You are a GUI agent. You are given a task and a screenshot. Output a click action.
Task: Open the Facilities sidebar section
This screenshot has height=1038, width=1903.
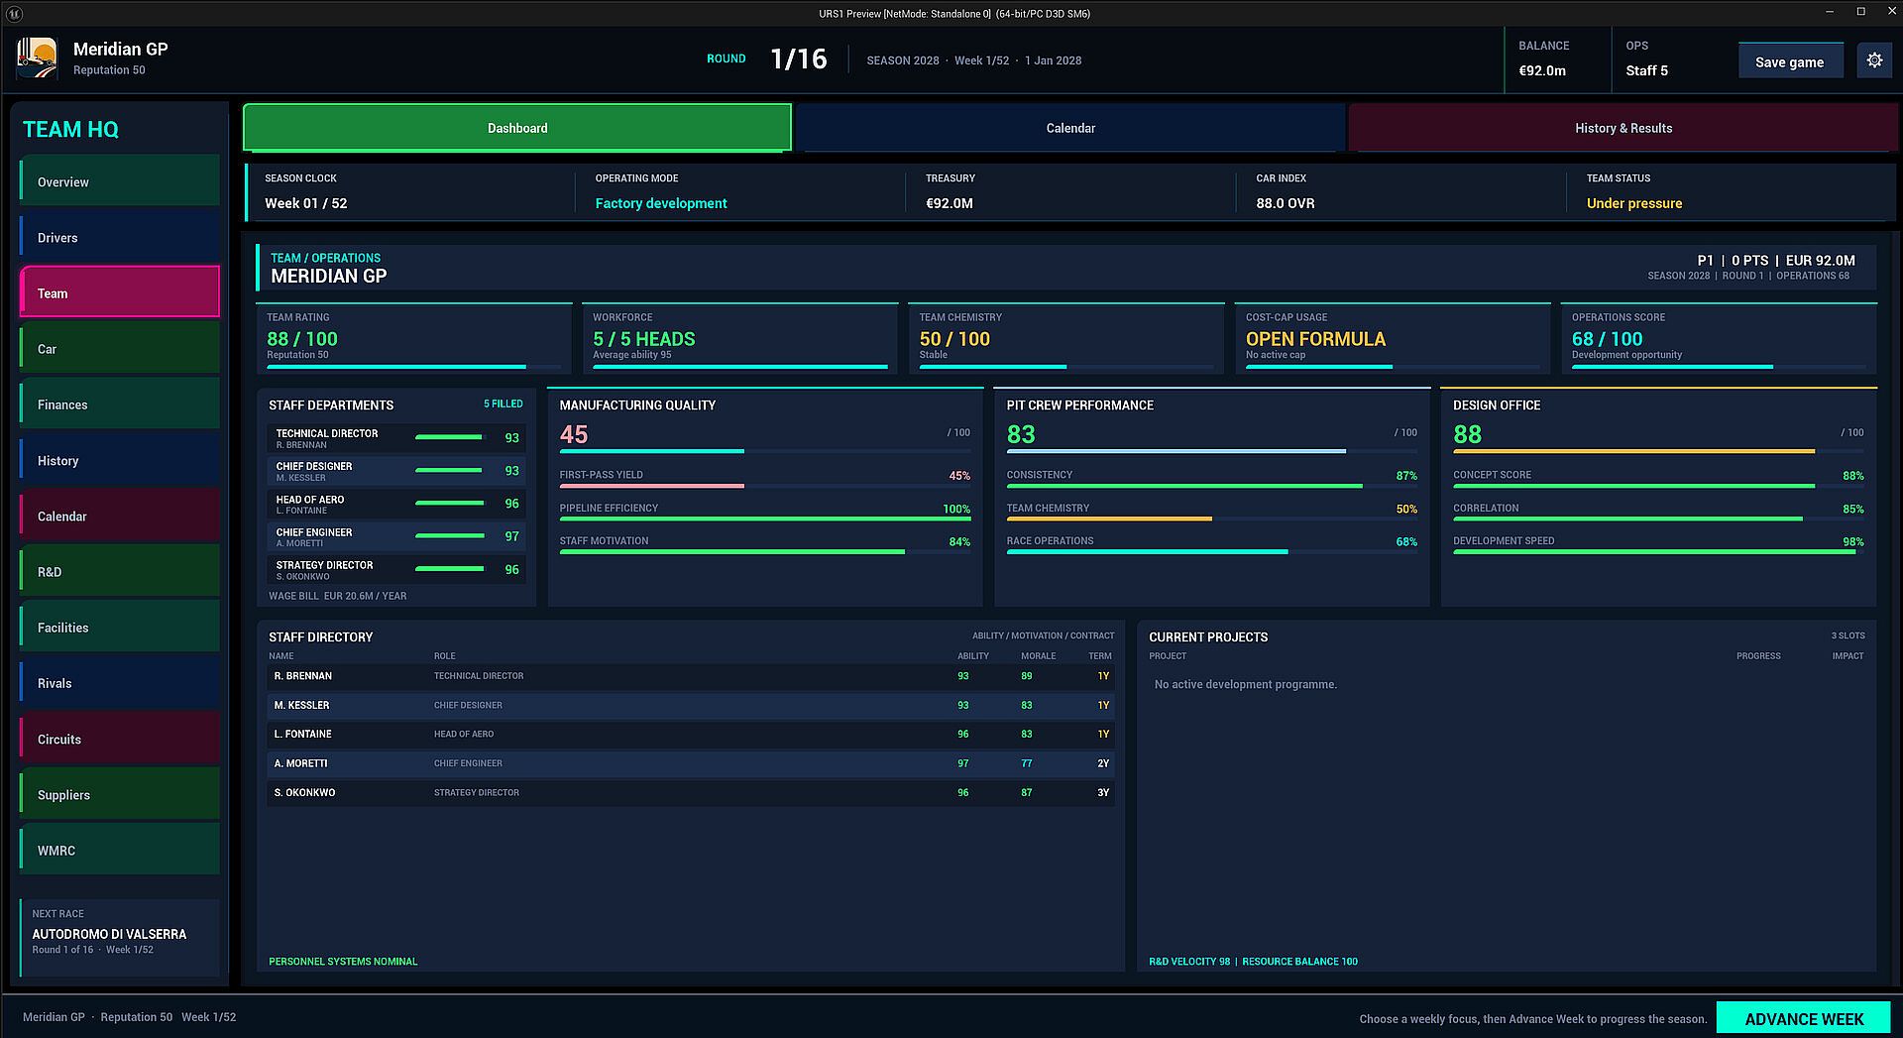120,628
